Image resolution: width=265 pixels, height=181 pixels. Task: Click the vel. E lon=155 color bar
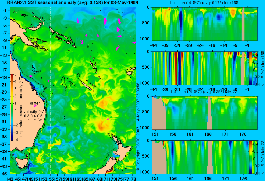pyautogui.click(x=251, y=68)
